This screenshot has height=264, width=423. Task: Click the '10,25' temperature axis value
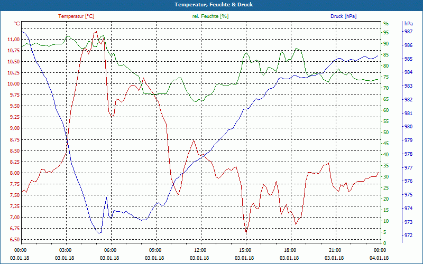(13, 73)
